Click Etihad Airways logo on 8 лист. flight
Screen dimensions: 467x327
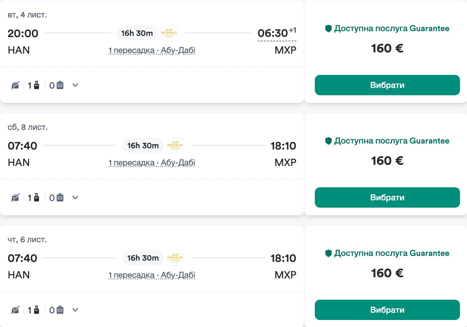175,145
